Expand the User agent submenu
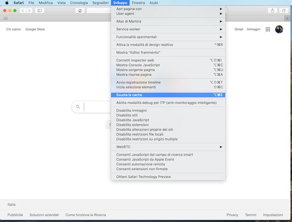292x222 pixels. click(x=168, y=14)
